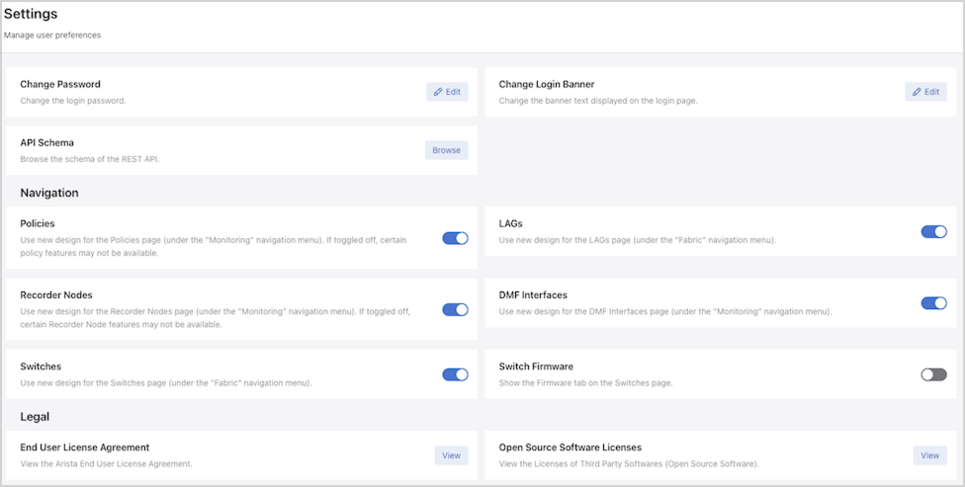Switch off the DMF Interfaces toggle
The image size is (965, 487).
point(933,303)
